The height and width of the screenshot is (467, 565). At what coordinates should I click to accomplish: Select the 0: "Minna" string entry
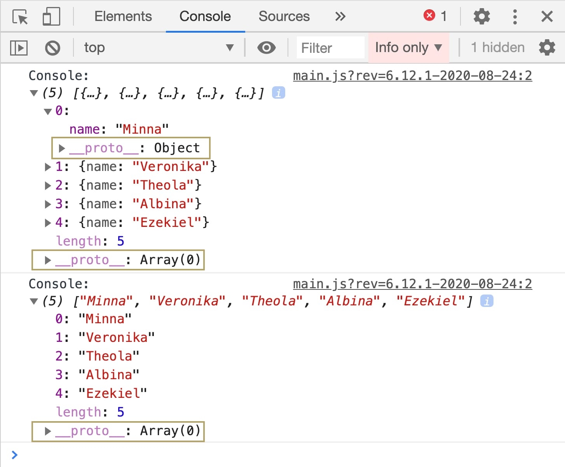pyautogui.click(x=93, y=319)
